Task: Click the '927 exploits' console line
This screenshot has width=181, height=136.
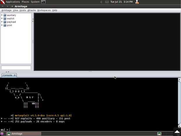Action: pyautogui.click(x=35, y=118)
